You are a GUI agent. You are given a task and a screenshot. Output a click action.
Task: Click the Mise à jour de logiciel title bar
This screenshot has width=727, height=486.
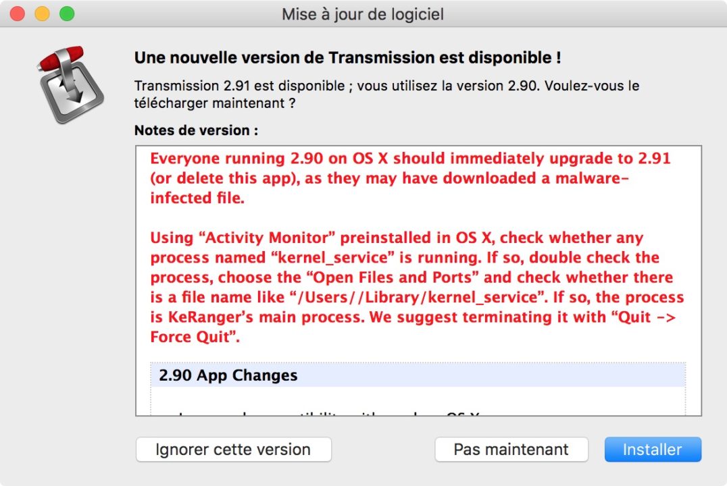click(363, 13)
